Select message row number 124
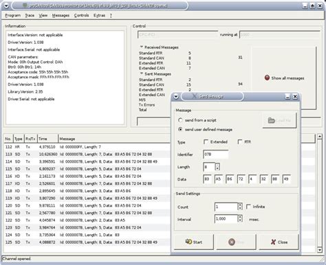This screenshot has height=265, width=326. tap(87, 235)
